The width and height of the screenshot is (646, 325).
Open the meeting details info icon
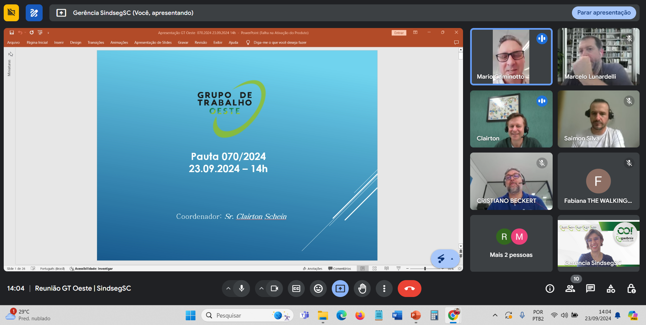(x=550, y=289)
